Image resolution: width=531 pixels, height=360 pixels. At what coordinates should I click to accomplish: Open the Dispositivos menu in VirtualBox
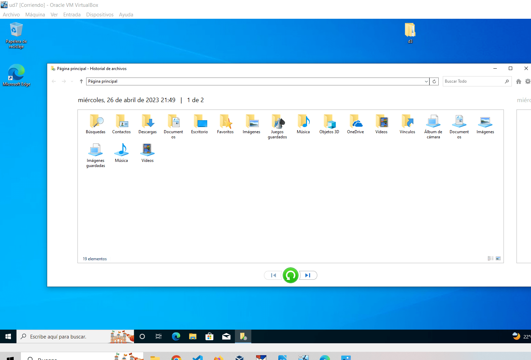100,15
